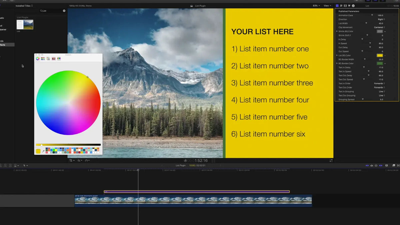Viewport: 400px width, 225px height.
Task: Expand the Shrink.BG.Color disclosure triangle
Action: pyautogui.click(x=337, y=31)
